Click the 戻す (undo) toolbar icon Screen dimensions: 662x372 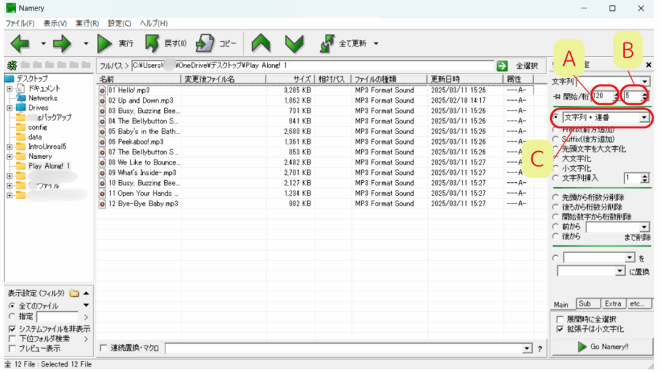click(152, 44)
